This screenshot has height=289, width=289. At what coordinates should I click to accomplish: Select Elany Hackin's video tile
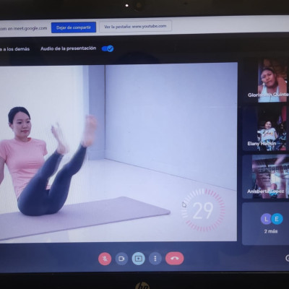tap(266, 129)
